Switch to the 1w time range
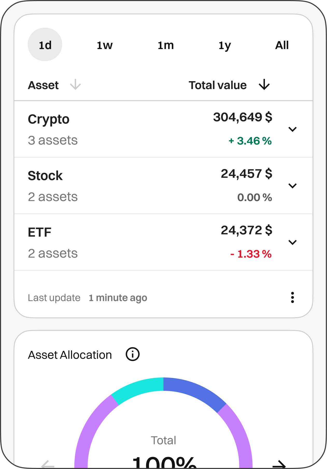 tap(105, 45)
